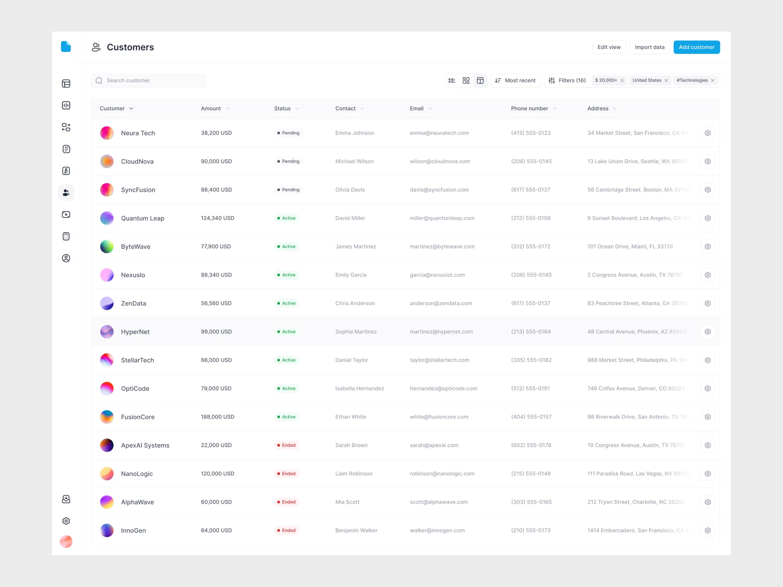Open the contact badge sidebar icon
The image size is (783, 587).
click(x=66, y=171)
